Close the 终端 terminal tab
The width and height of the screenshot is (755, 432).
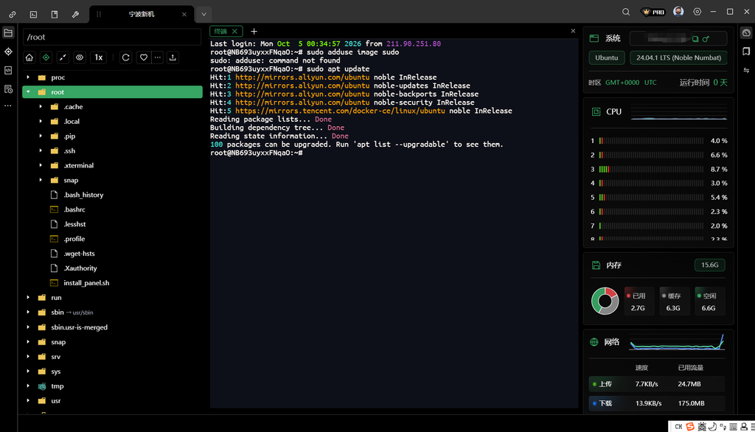(x=234, y=31)
